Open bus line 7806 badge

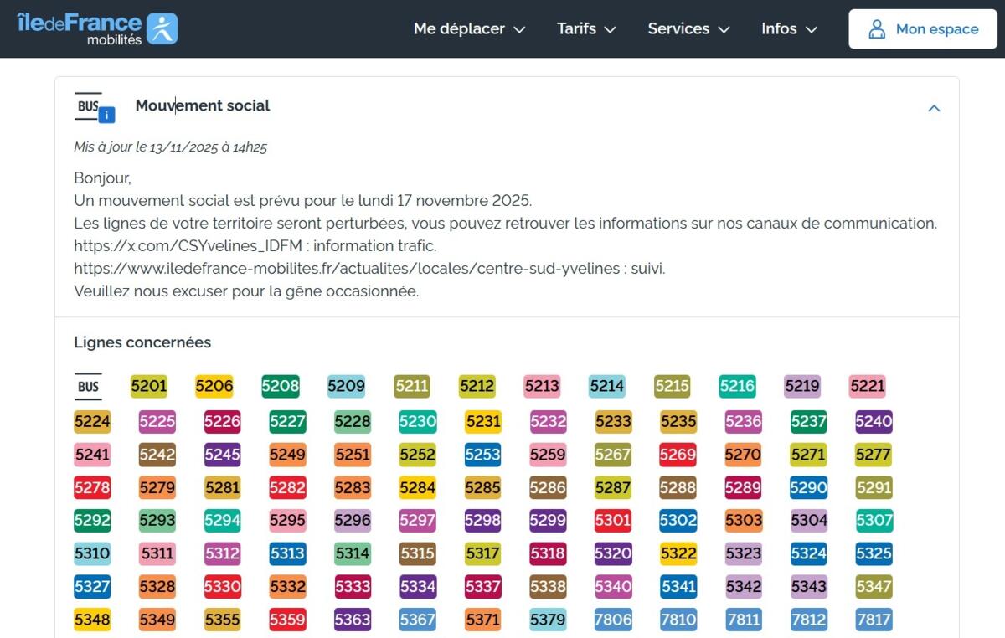[x=613, y=620]
